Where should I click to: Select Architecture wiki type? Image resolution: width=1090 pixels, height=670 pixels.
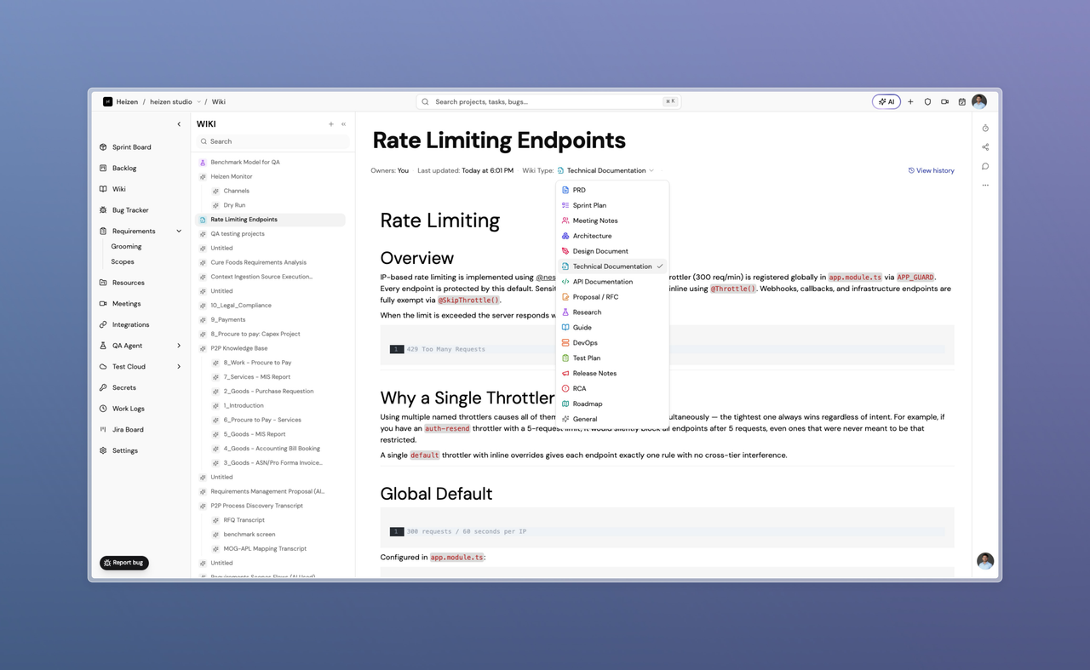[612, 236]
